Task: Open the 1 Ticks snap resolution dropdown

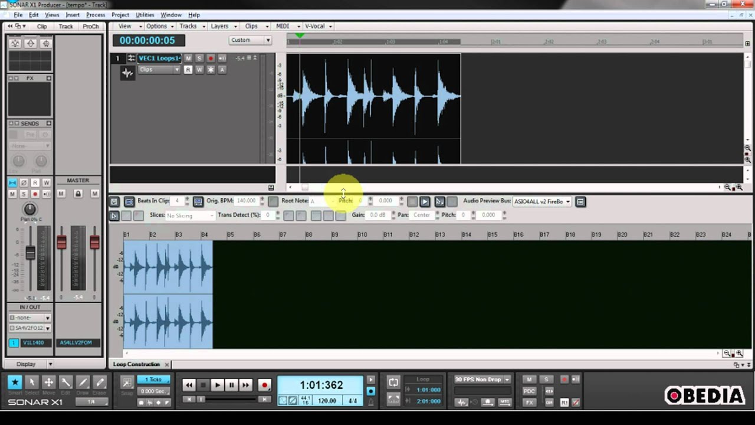Action: coord(153,379)
